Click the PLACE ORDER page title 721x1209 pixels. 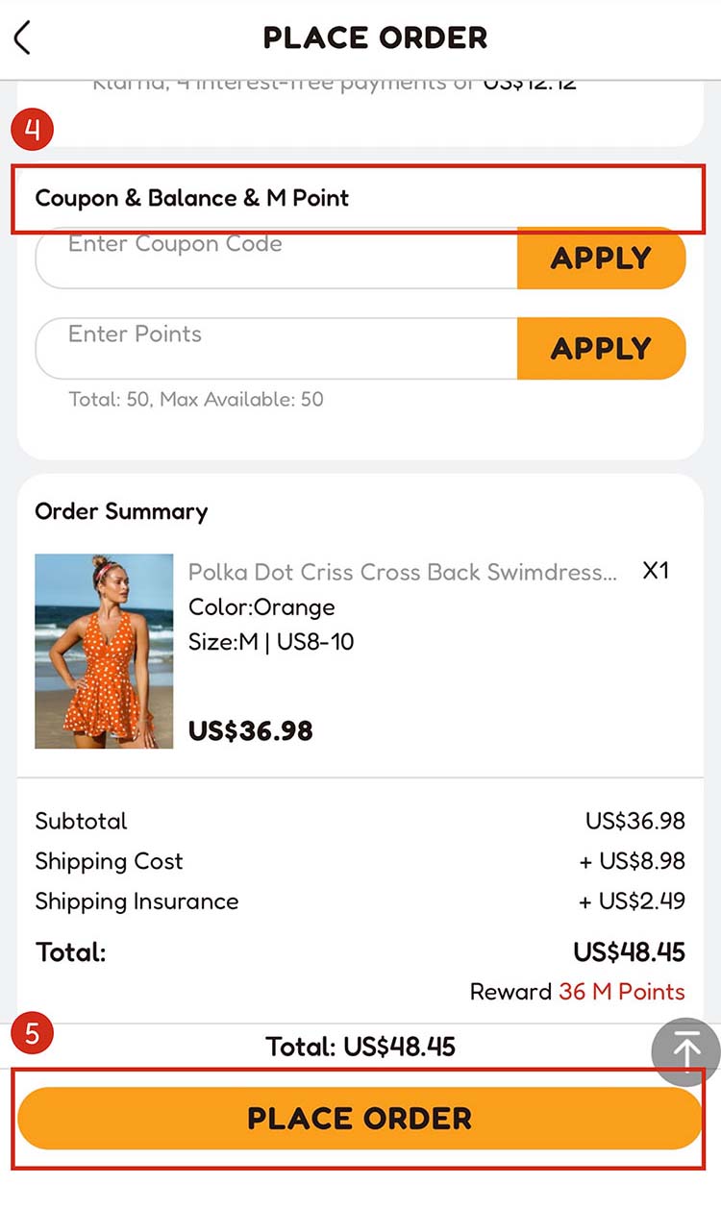[375, 38]
